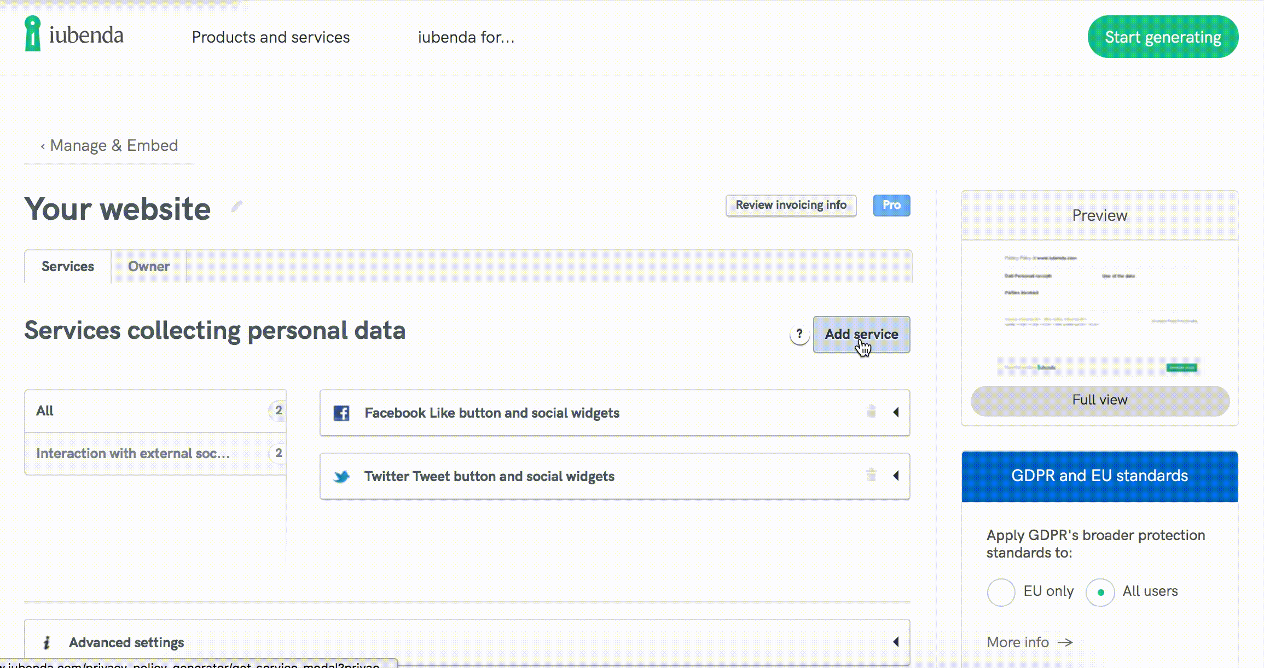
Task: Select the All users radio button
Action: click(x=1100, y=592)
